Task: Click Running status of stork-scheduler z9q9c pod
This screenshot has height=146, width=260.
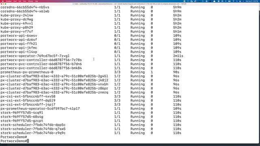Action: 137,133
